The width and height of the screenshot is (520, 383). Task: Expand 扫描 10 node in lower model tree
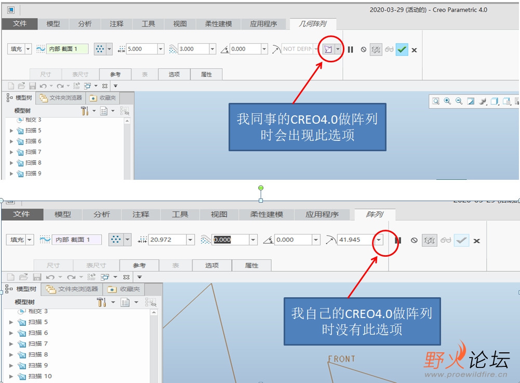coord(11,376)
